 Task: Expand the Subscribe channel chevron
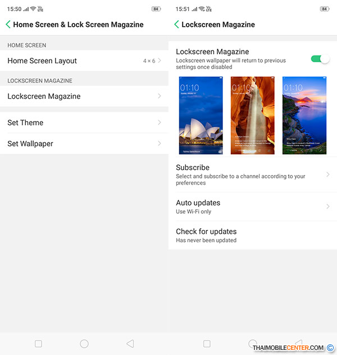(x=328, y=174)
